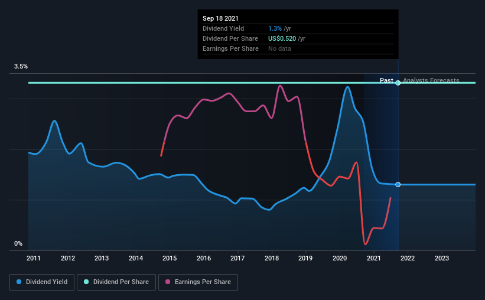
Task: Click the 0% y-axis label
Action: coord(18,243)
